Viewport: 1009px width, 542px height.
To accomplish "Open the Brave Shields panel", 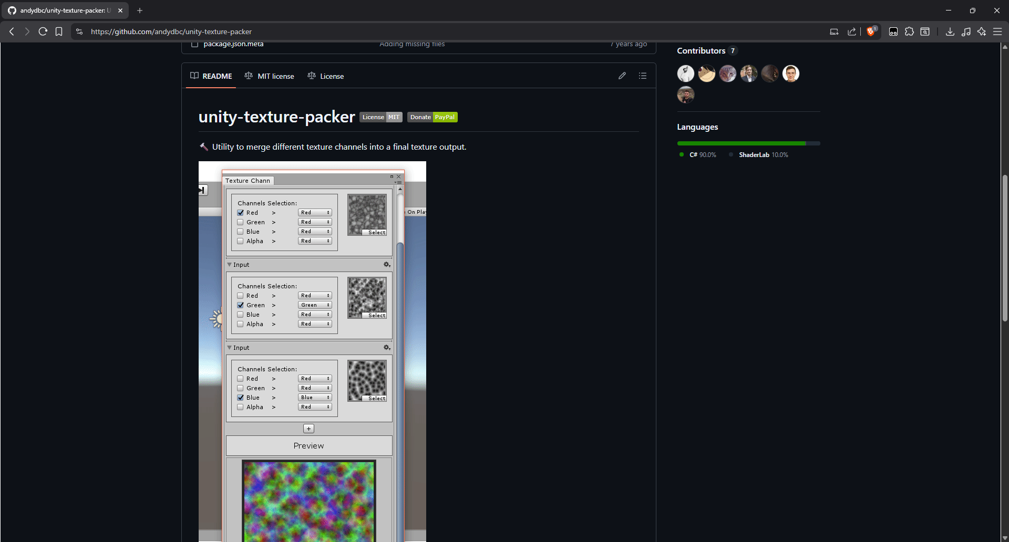I will tap(871, 32).
